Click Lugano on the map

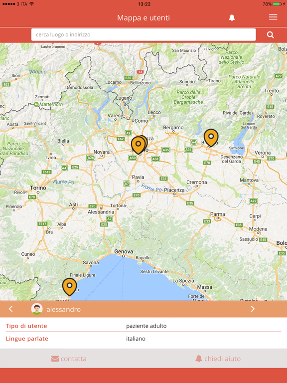[124, 98]
